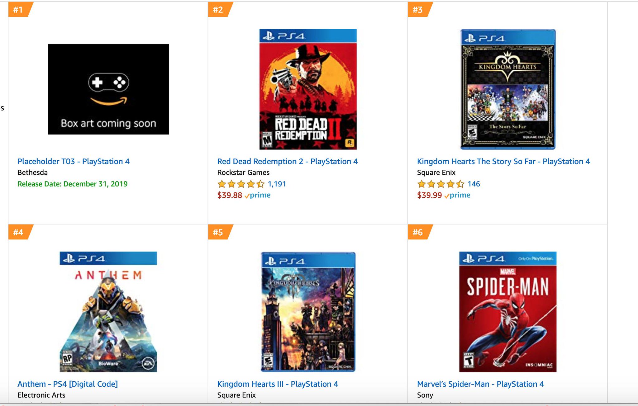This screenshot has width=638, height=406.
Task: Click the Prime badge next to $39.99
Action: (457, 196)
